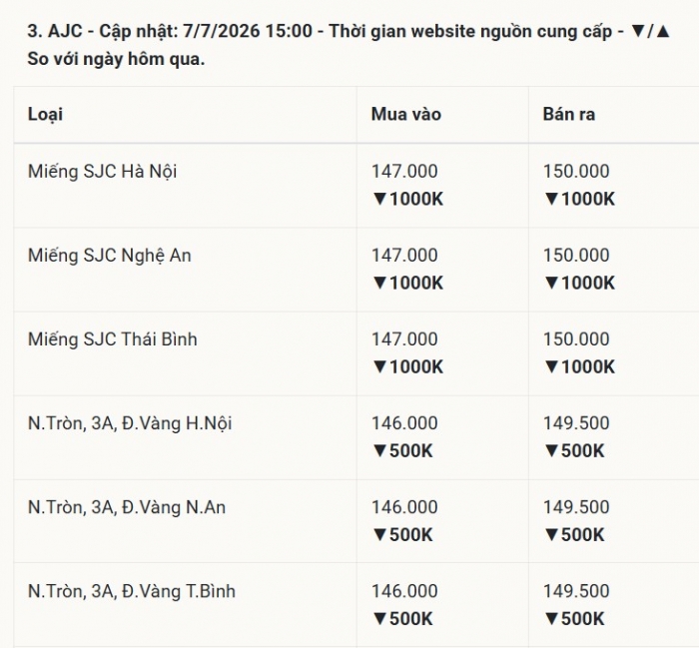Select the Miếng SJC Thái Bình row label
699x648 pixels.
tap(112, 339)
